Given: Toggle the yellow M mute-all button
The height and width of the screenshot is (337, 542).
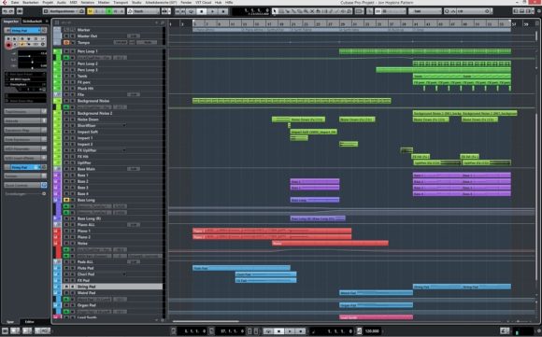Looking at the screenshot, I should tap(91, 11).
